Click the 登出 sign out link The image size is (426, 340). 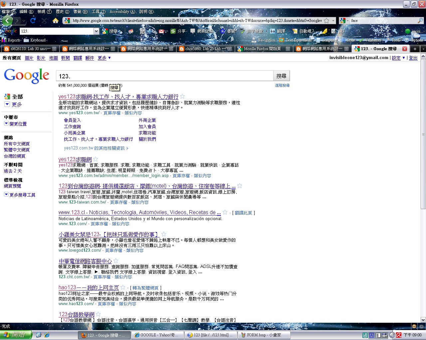point(413,58)
